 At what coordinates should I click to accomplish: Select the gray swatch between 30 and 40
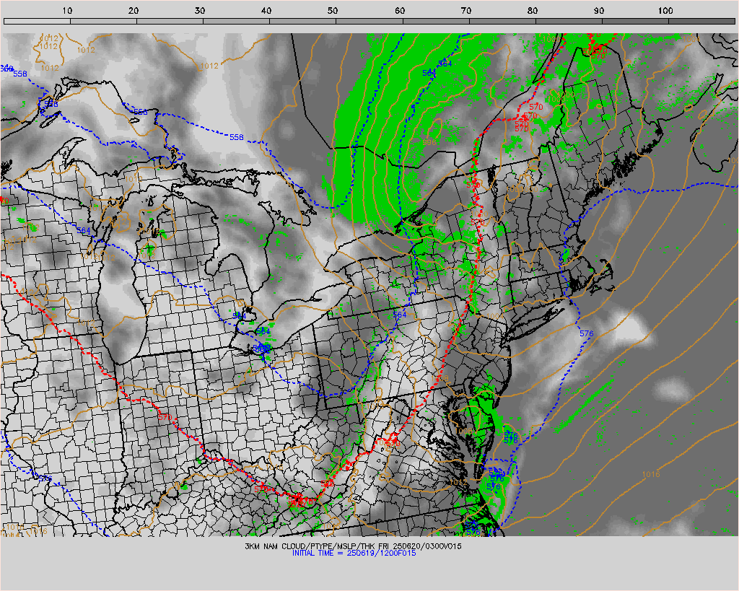(236, 21)
